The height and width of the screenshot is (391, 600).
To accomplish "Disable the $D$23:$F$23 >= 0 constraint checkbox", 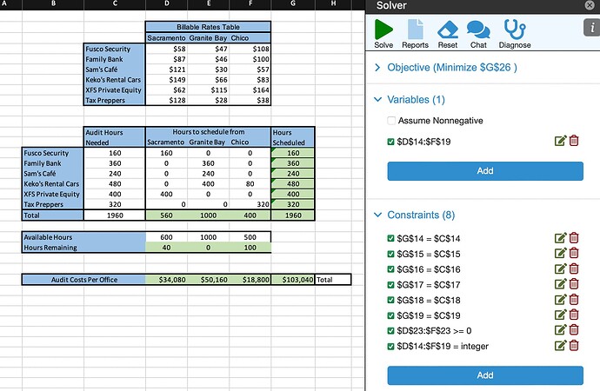I will pos(390,330).
